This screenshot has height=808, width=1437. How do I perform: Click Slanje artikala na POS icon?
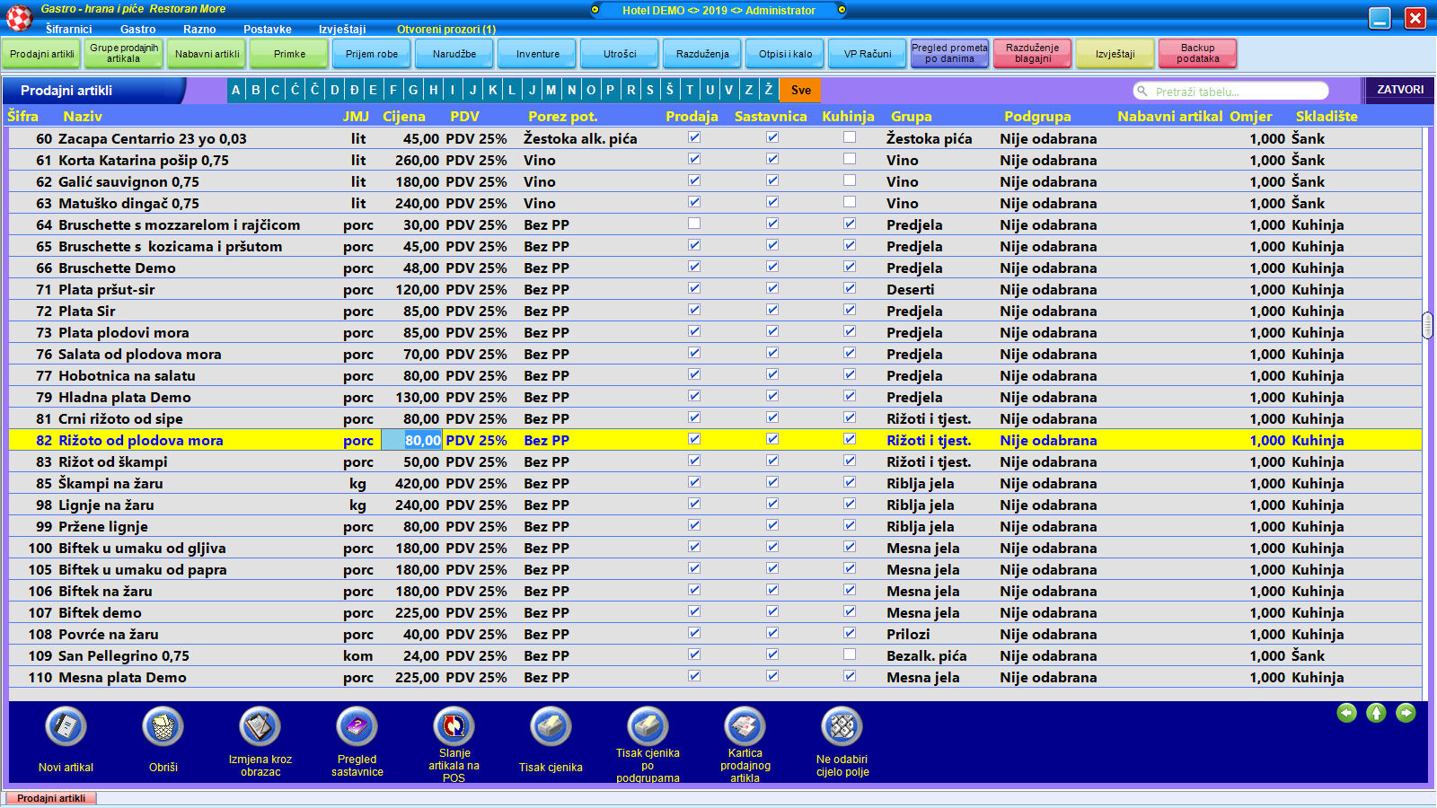454,725
